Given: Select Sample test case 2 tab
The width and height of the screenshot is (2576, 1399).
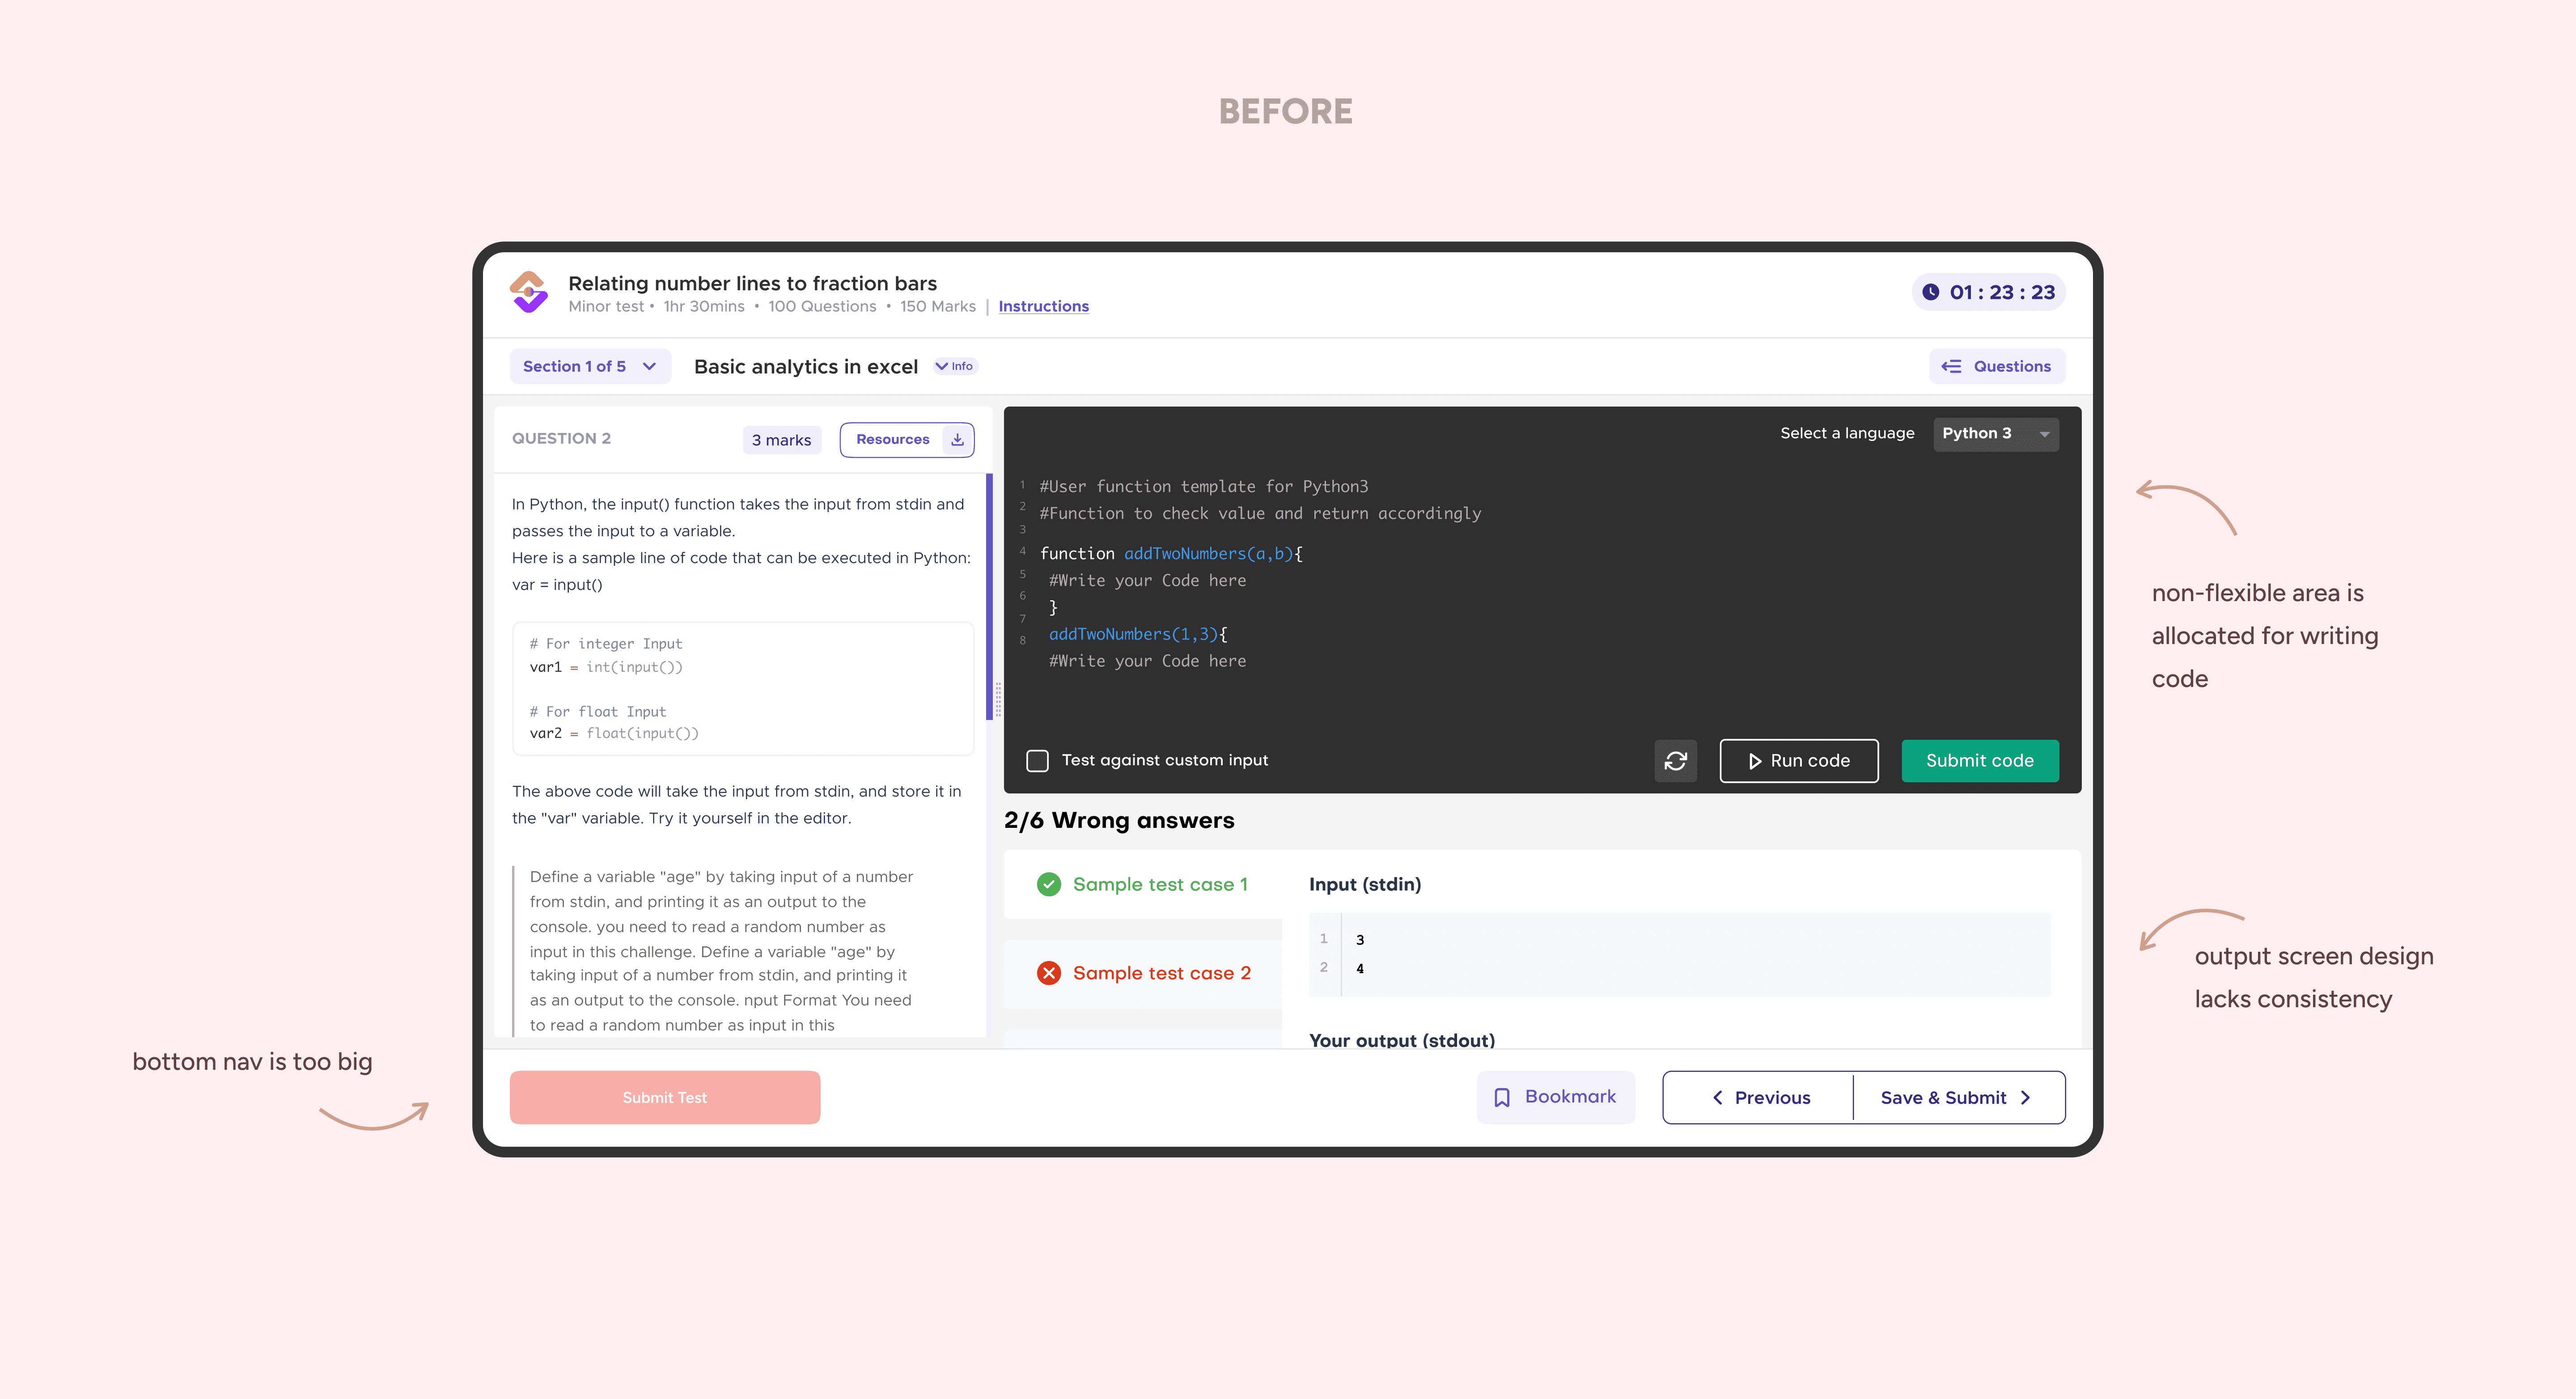Looking at the screenshot, I should pyautogui.click(x=1161, y=973).
